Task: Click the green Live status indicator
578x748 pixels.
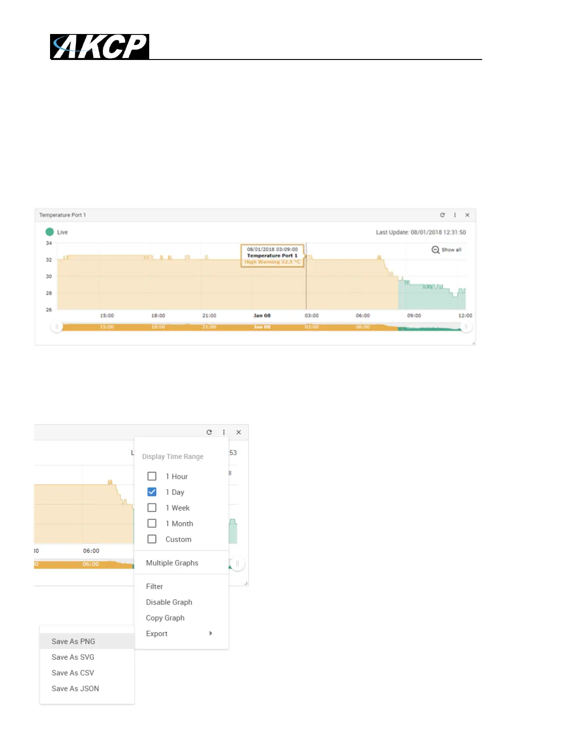Action: (50, 232)
